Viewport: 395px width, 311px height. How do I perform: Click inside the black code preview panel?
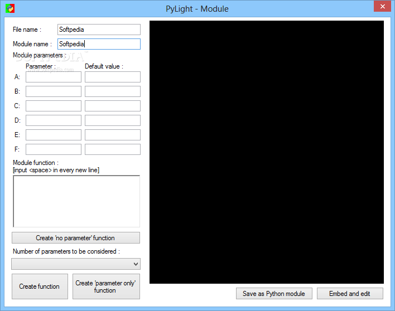(x=267, y=152)
